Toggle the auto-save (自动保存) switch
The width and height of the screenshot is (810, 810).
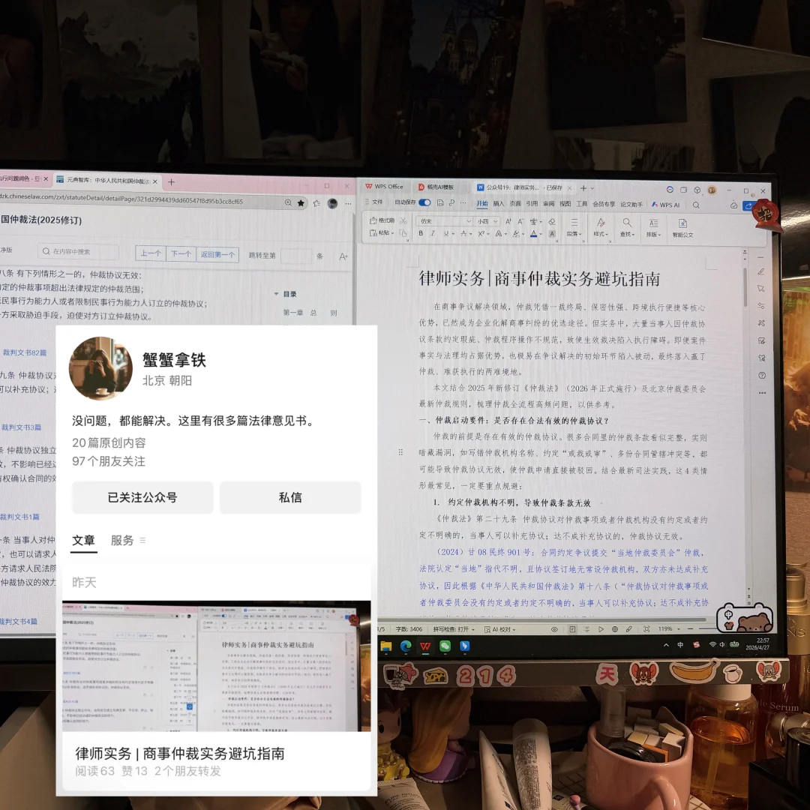424,202
